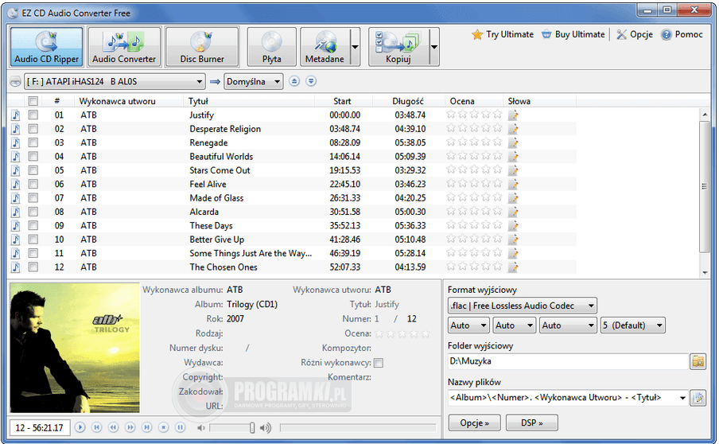Set the Ocena rating stars in metadata panel
This screenshot has height=444, width=719.
click(402, 333)
